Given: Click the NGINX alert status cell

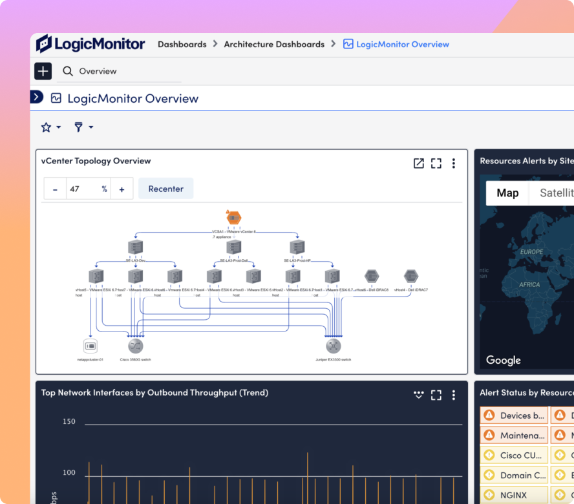Looking at the screenshot, I should click(x=514, y=495).
